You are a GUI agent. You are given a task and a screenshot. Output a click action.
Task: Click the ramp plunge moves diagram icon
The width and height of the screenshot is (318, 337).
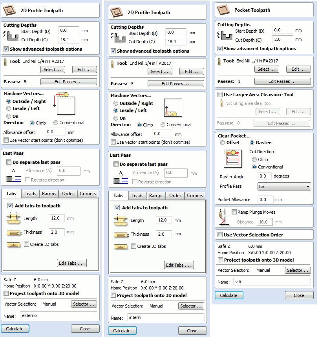coord(224,217)
